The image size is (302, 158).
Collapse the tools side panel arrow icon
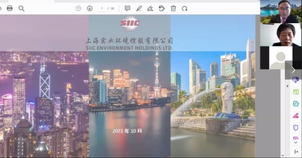click(x=296, y=152)
